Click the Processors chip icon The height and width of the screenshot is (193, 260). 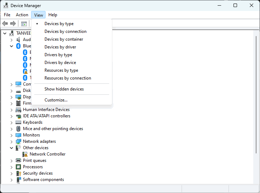coord(18,167)
